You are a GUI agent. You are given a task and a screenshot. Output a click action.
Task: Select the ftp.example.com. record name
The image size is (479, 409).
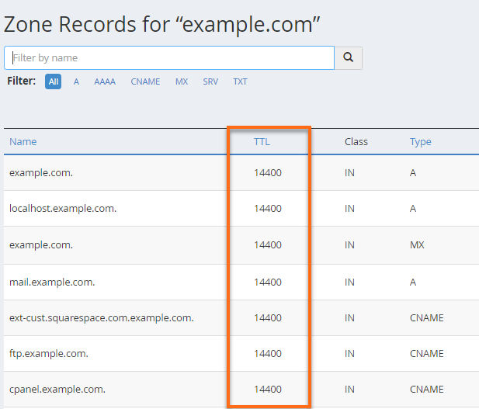click(49, 353)
